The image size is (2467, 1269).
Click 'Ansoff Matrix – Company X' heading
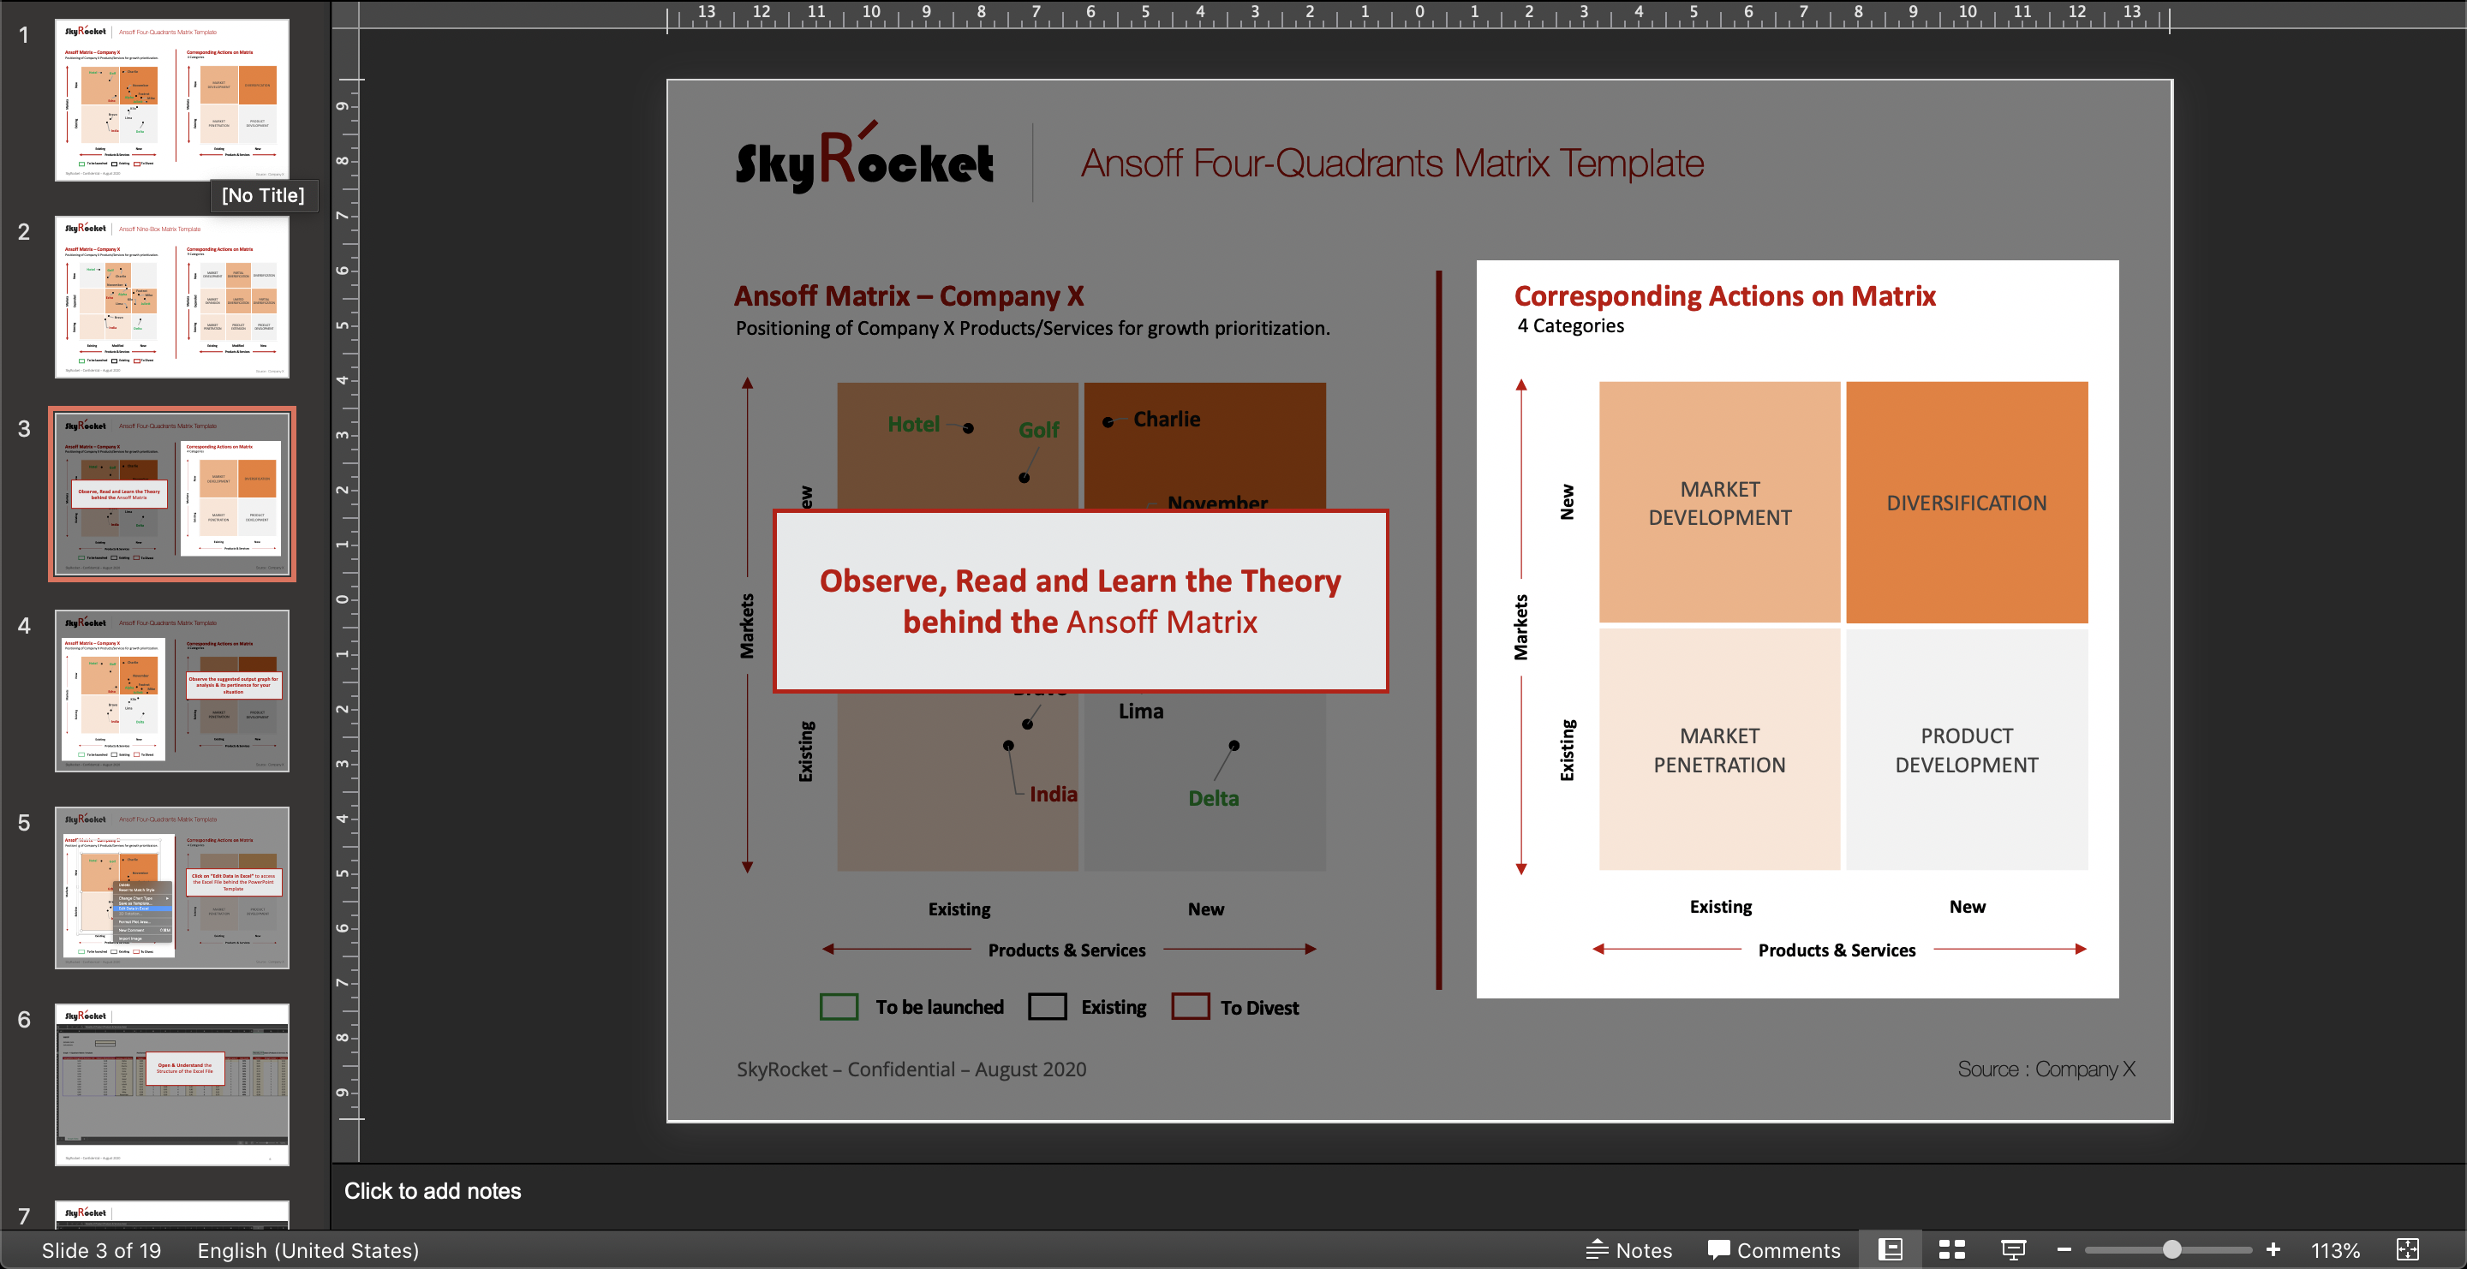coord(909,295)
